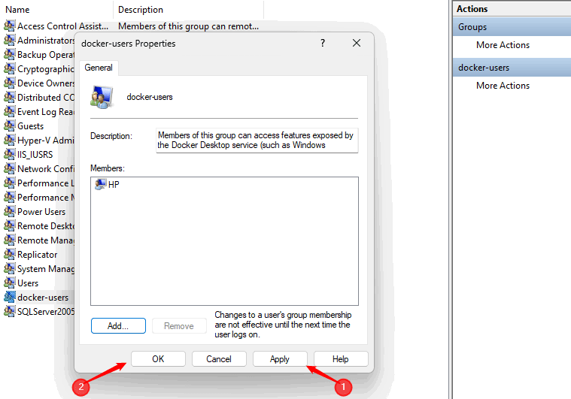Click the OK button
This screenshot has width=571, height=399.
tap(158, 359)
